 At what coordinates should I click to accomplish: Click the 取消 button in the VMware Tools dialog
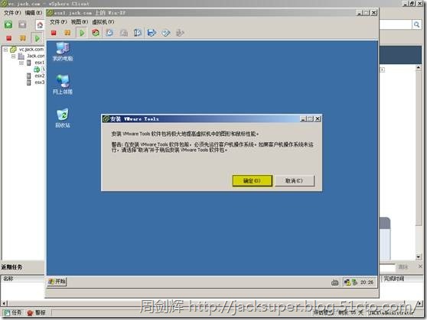coord(295,181)
